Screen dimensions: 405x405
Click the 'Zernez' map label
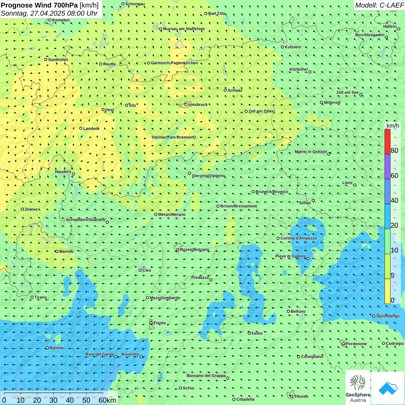(31, 209)
